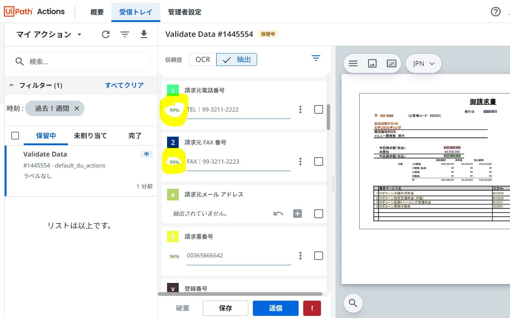Image resolution: width=510 pixels, height=318 pixels.
Task: Clear all filters with すべてクリア
Action: pos(124,85)
